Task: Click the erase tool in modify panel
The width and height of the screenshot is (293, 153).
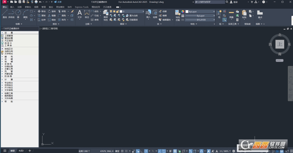Action: point(72,11)
